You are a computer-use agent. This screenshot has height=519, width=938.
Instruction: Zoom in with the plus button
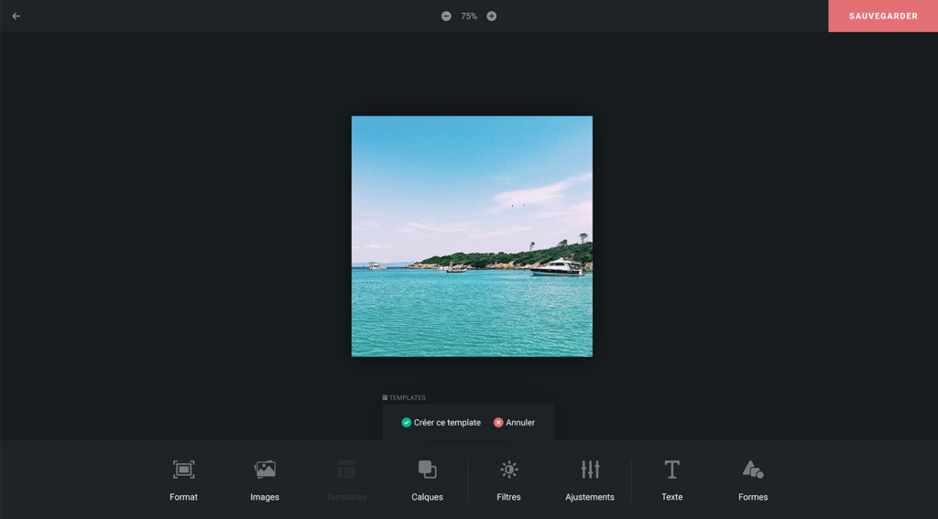click(x=492, y=16)
